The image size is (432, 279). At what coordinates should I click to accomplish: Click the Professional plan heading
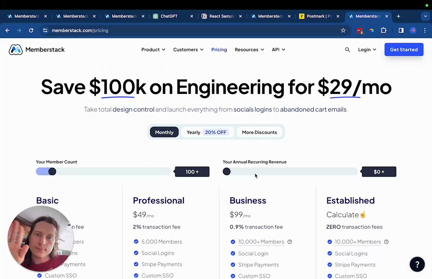[159, 200]
